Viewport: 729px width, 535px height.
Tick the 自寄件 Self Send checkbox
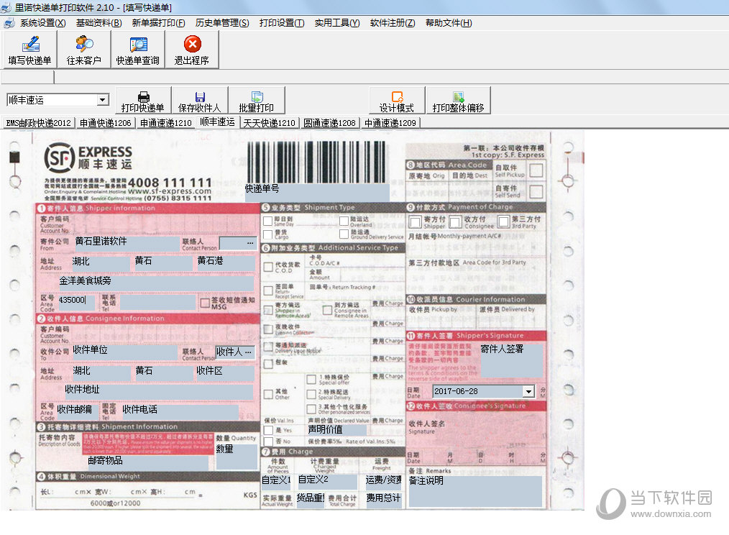click(536, 191)
